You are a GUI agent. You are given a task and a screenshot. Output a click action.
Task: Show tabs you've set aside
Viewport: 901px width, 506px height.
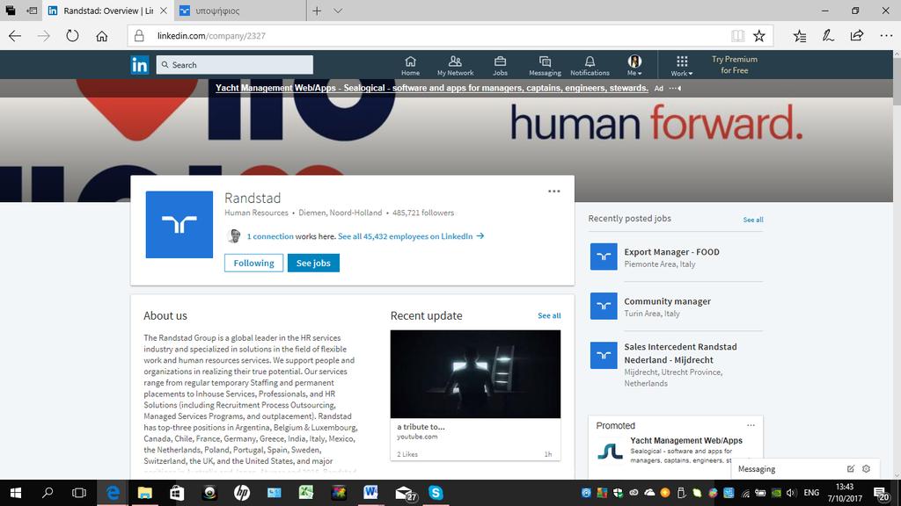[11, 11]
